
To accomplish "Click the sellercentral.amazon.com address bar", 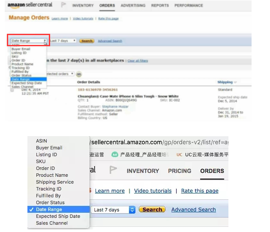I will (x=159, y=143).
